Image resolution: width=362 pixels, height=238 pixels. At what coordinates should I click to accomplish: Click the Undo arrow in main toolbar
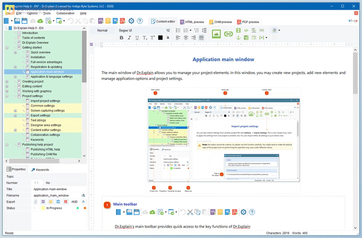click(x=70, y=21)
